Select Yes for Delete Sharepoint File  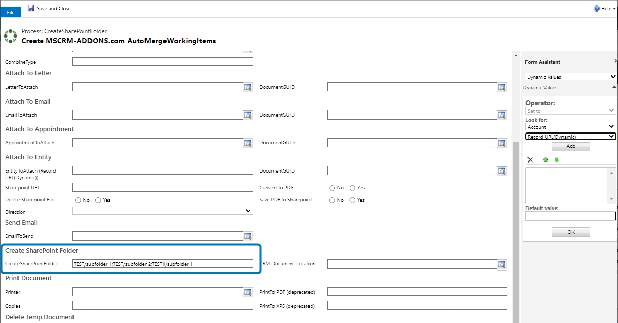pos(98,200)
